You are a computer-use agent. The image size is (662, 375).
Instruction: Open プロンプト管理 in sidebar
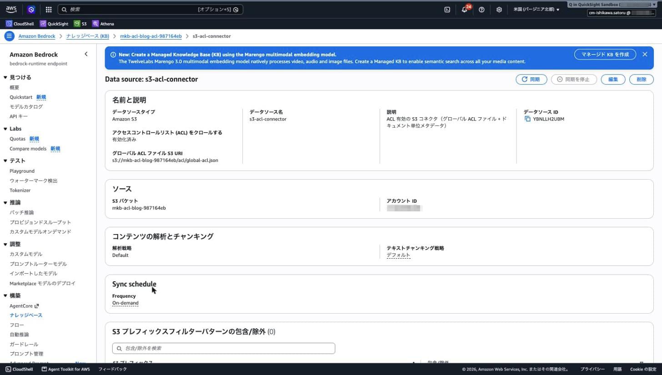click(x=26, y=354)
